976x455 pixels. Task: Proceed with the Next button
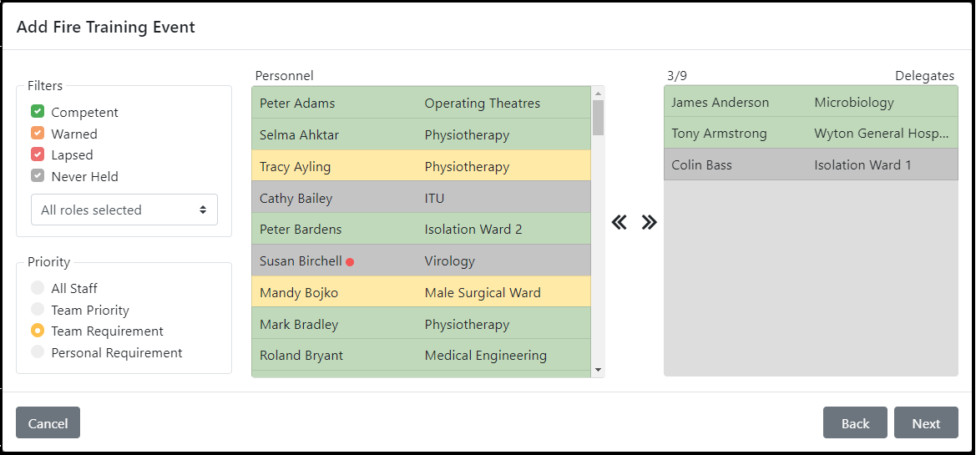(926, 422)
